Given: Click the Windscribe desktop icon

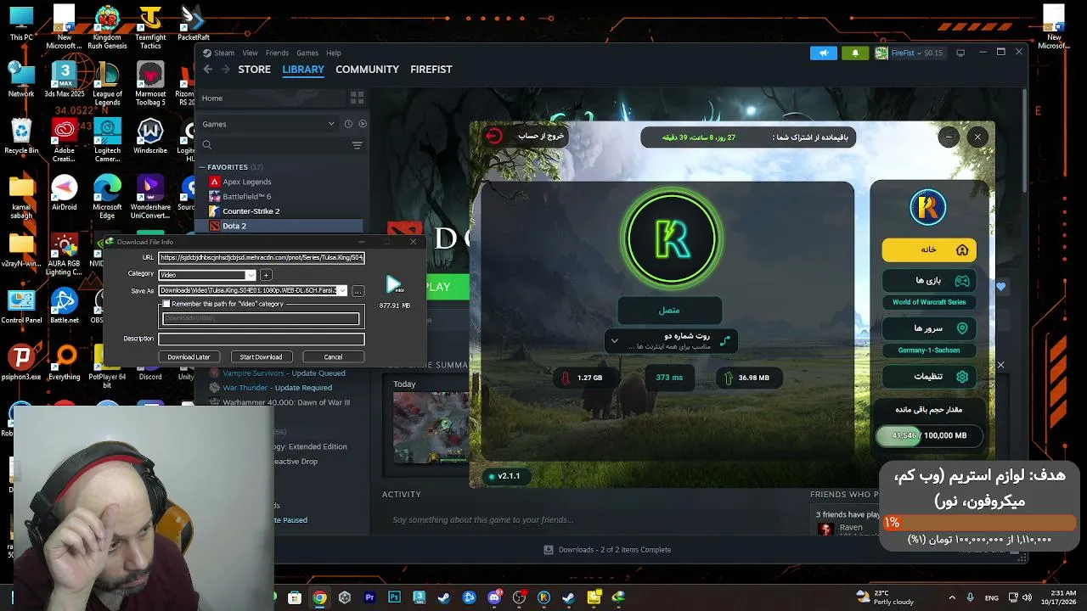Looking at the screenshot, I should pos(150,136).
